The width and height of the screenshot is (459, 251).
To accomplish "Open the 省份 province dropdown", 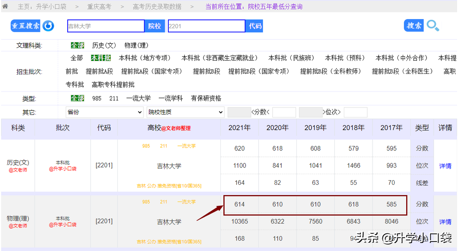I will (x=104, y=112).
